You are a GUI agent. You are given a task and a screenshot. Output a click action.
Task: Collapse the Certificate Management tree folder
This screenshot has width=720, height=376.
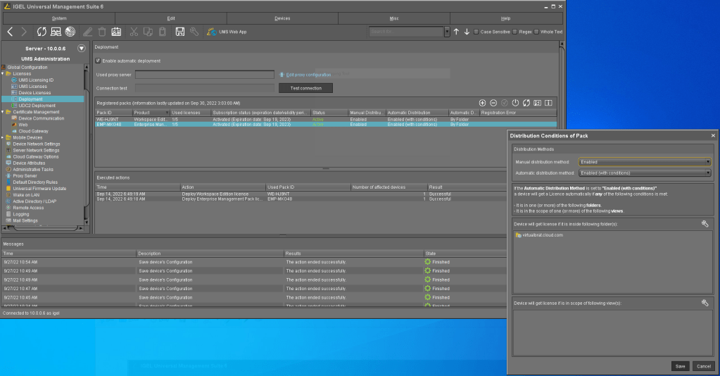tap(3, 111)
